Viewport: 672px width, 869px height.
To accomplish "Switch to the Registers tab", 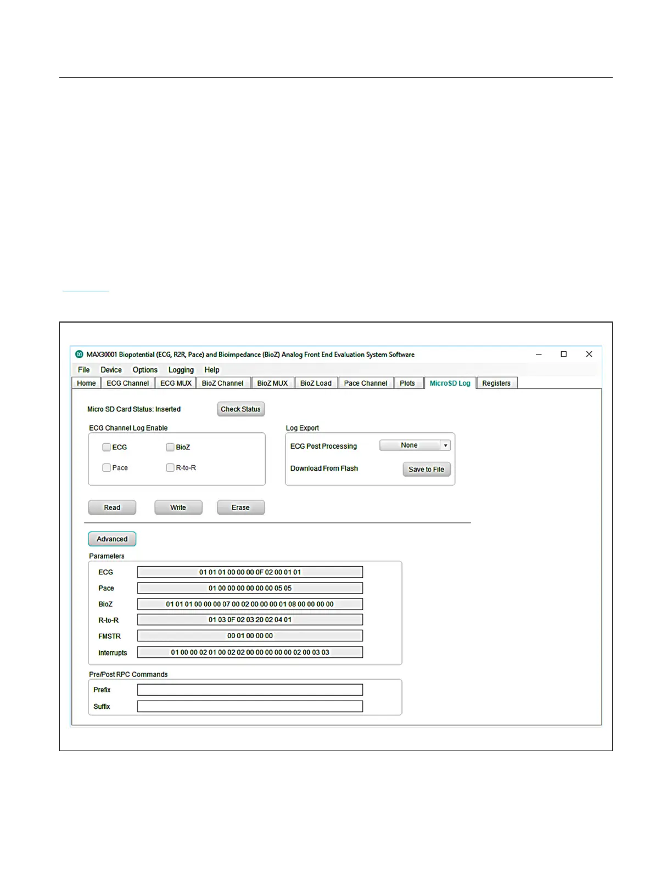I will [x=496, y=383].
